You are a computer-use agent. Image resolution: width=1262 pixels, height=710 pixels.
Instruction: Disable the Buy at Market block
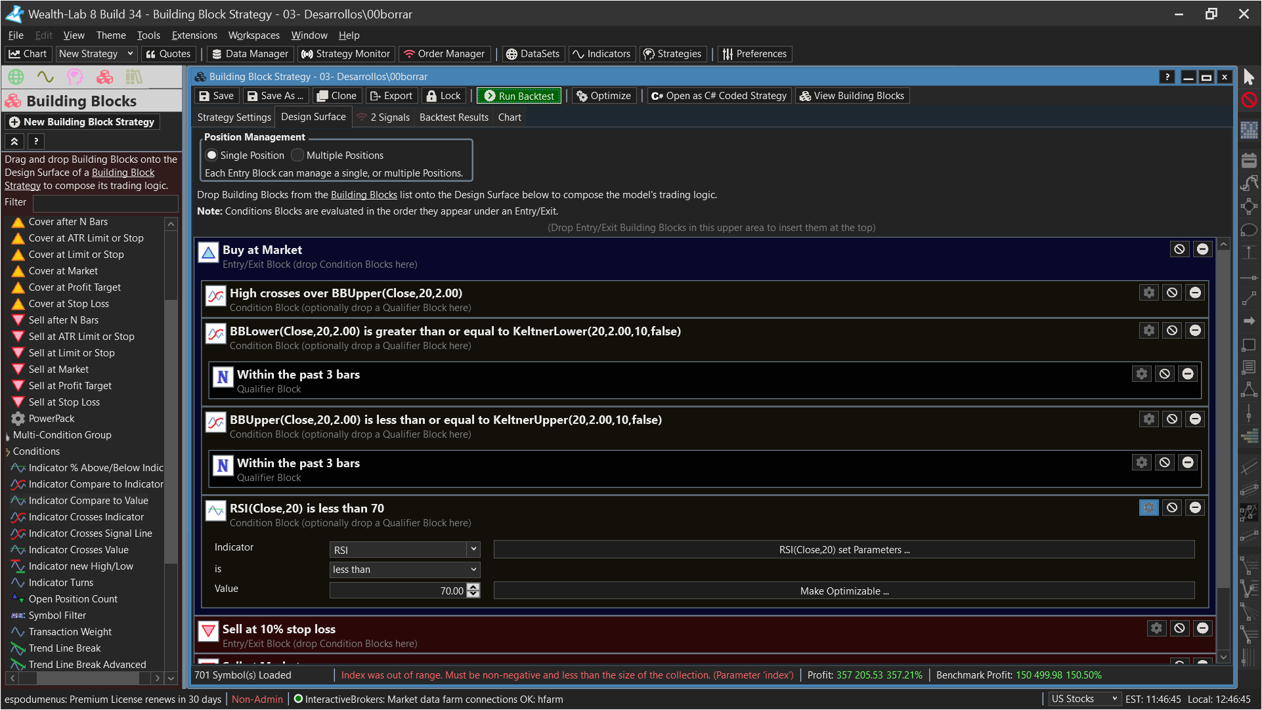[x=1180, y=249]
